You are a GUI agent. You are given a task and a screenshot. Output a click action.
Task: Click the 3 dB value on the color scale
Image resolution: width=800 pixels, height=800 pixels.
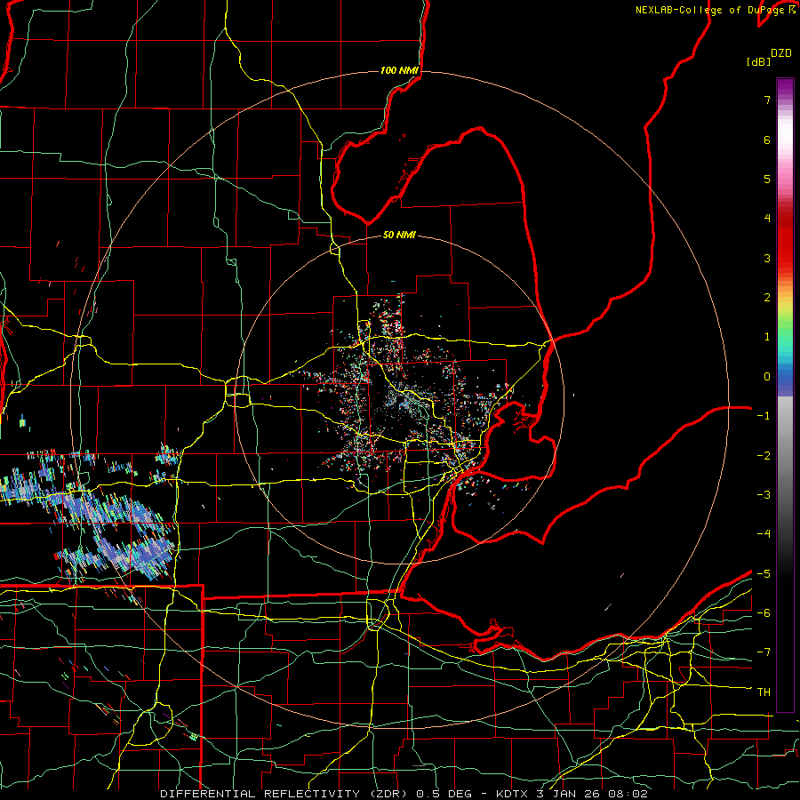click(767, 258)
